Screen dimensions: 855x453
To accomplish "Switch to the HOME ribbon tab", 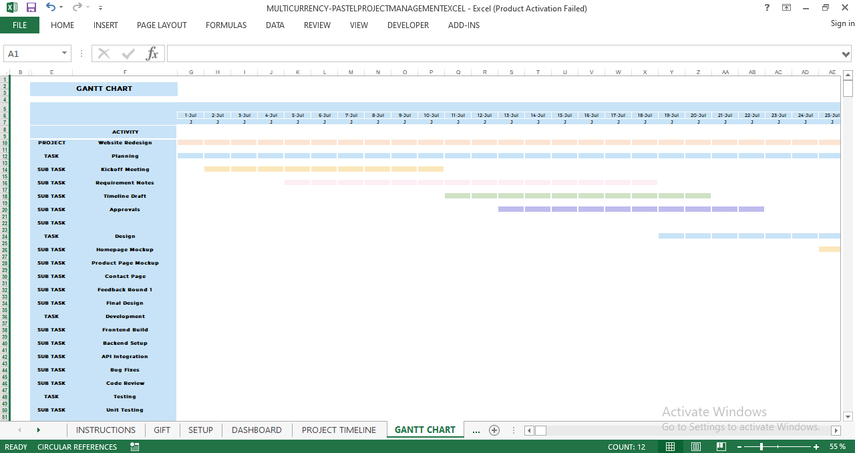I will pos(62,25).
